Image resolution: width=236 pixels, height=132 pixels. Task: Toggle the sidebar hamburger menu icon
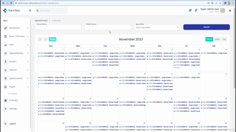pyautogui.click(x=30, y=11)
